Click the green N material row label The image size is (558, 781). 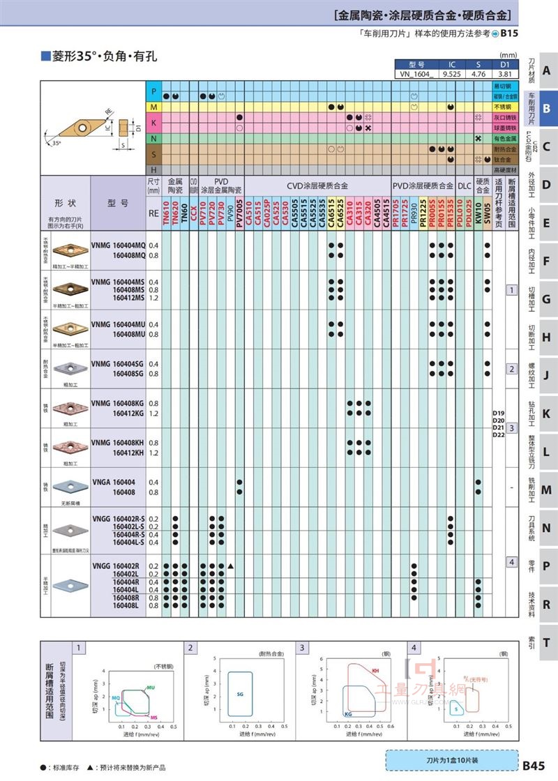coord(153,139)
